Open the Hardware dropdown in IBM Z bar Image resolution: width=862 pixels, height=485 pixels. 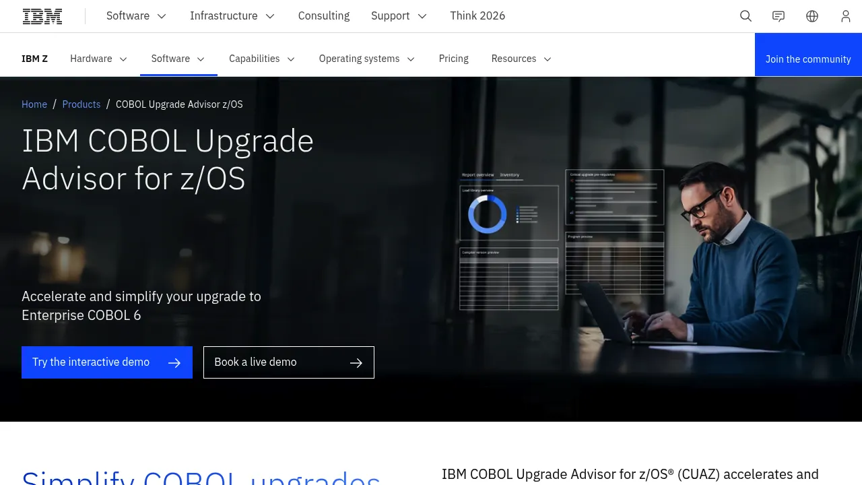(99, 59)
